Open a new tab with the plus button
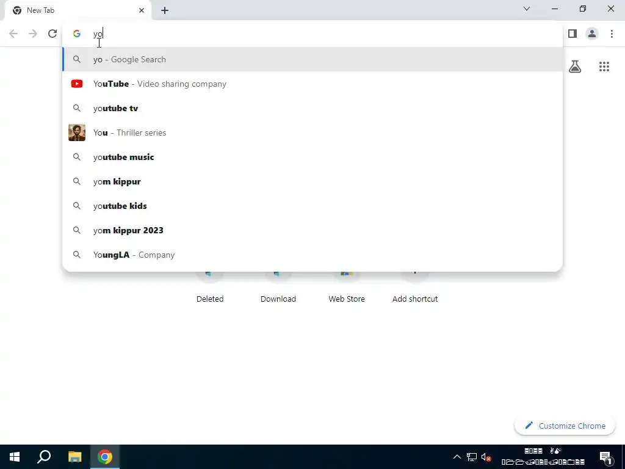Screen dimensions: 625x469 165,10
